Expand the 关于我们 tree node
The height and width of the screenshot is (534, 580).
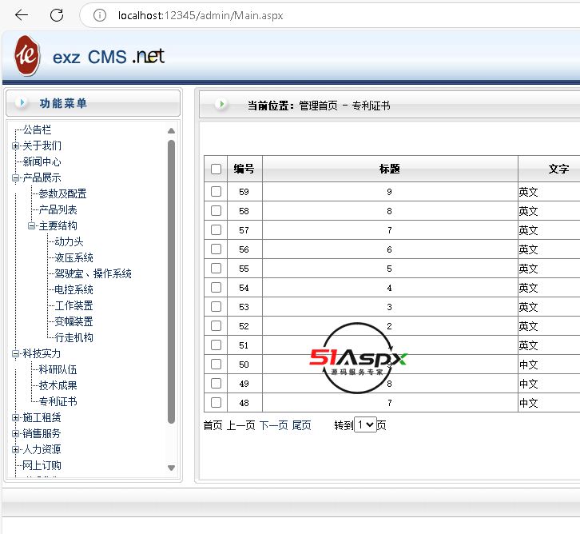coord(16,145)
